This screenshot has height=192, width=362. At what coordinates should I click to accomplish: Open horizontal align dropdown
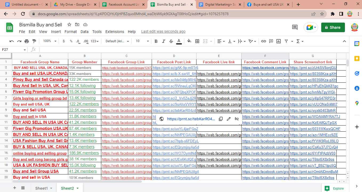(x=221, y=41)
